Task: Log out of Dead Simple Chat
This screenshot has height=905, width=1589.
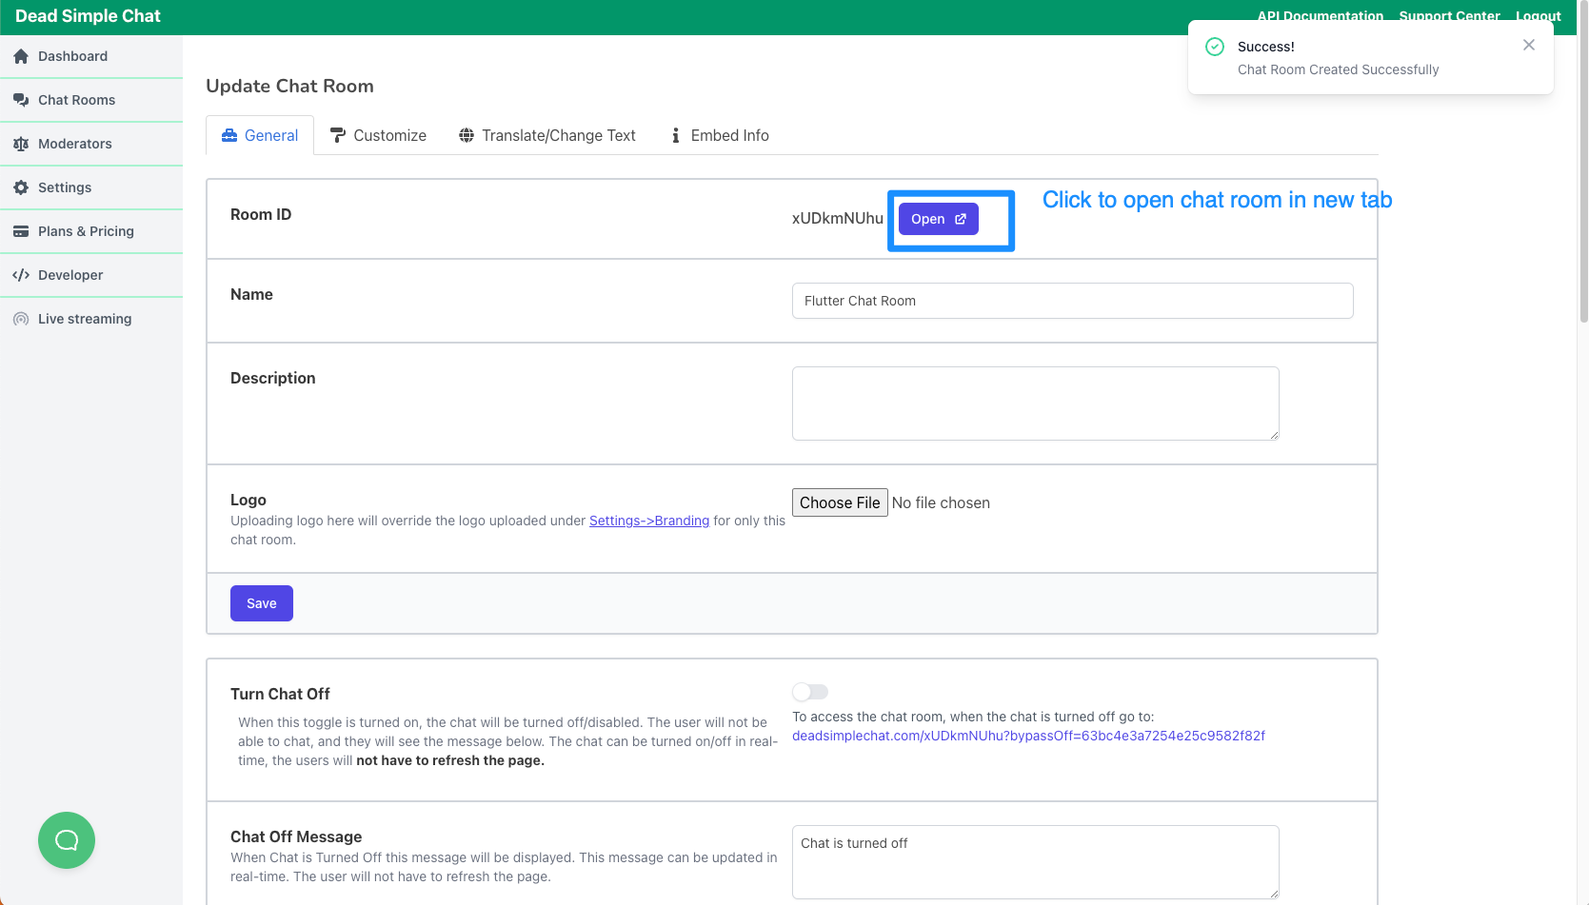Action: click(x=1538, y=16)
